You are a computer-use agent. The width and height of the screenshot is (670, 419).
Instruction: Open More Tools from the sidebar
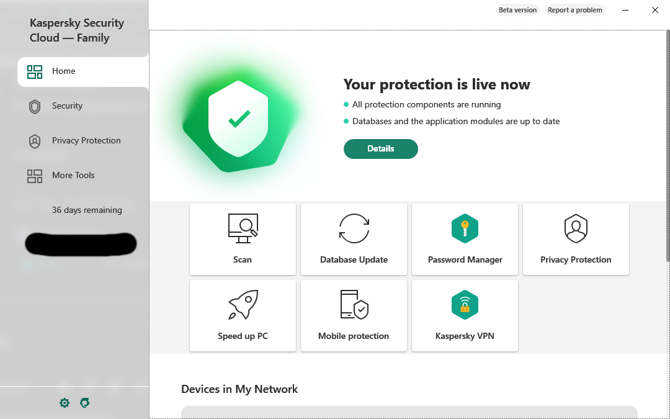tap(73, 176)
